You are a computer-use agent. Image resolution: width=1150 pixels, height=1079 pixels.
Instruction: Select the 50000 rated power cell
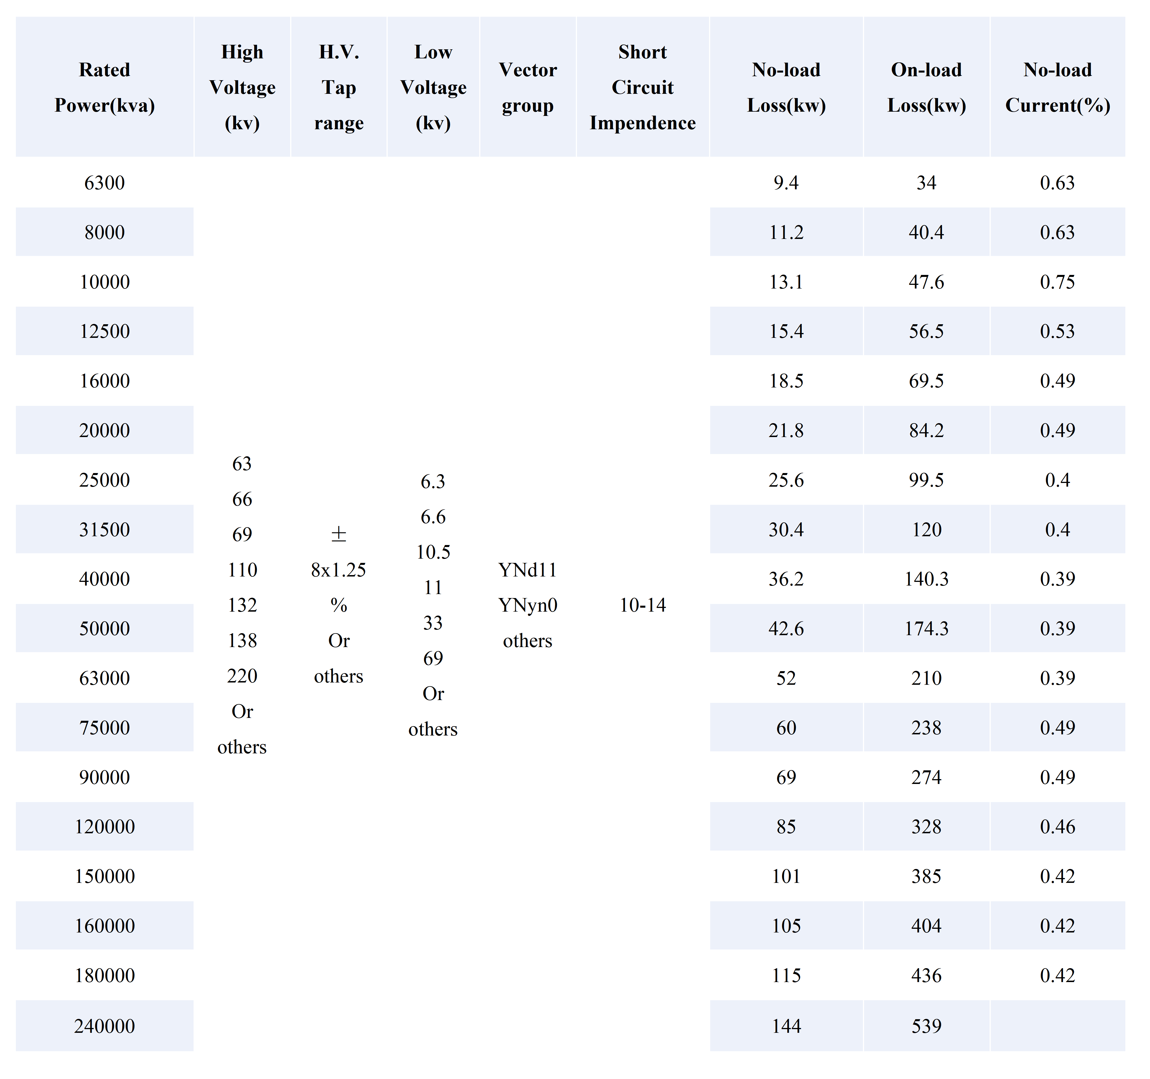pyautogui.click(x=105, y=628)
